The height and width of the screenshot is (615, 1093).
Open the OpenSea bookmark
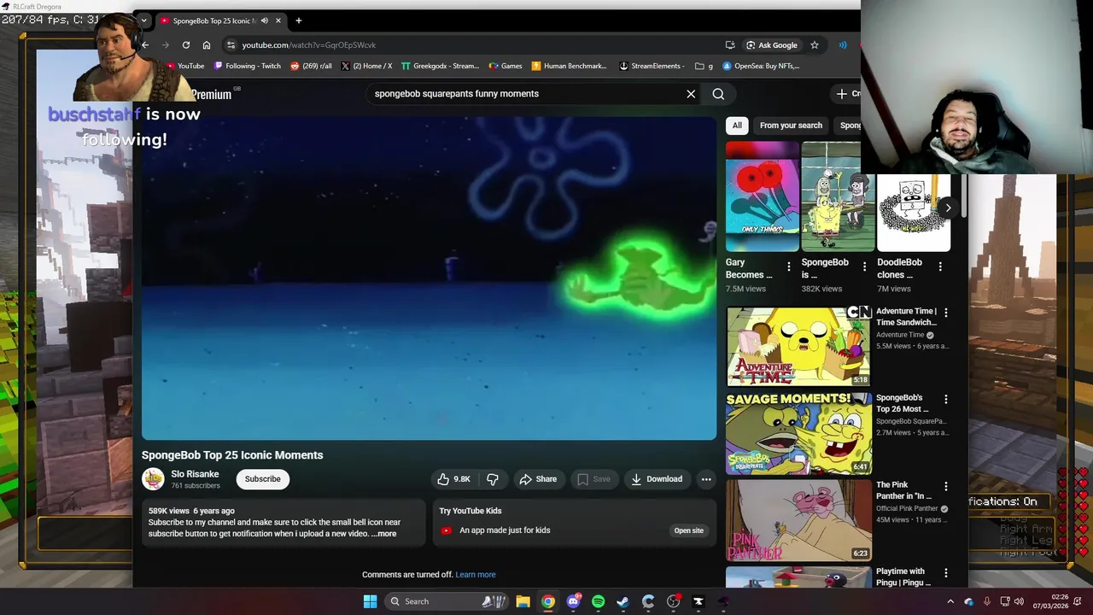[x=761, y=66]
